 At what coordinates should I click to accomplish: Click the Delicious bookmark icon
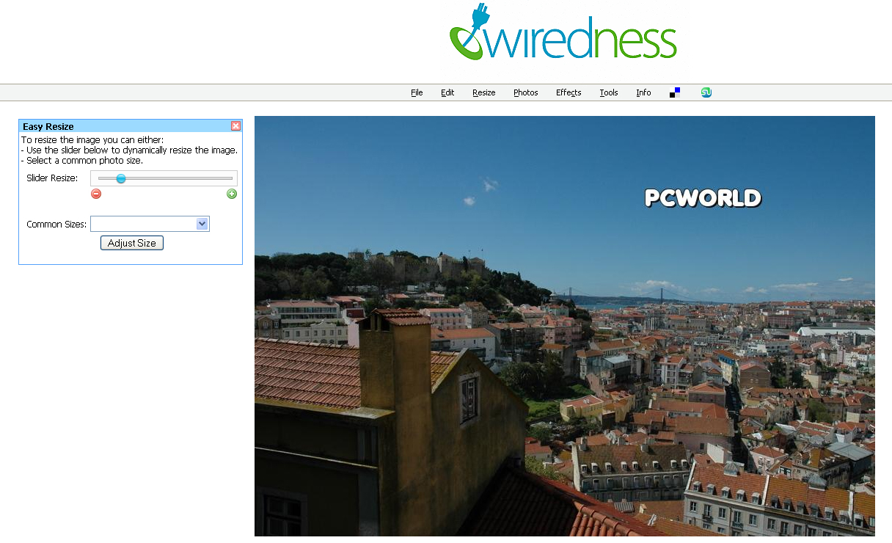pyautogui.click(x=675, y=92)
